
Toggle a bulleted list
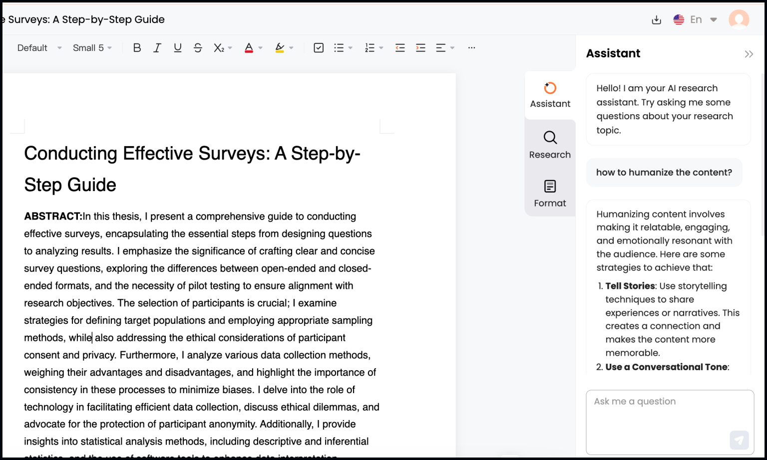339,47
